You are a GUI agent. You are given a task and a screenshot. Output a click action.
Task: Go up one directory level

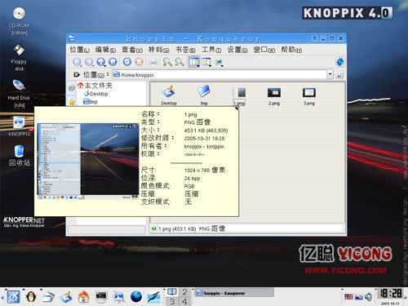pyautogui.click(x=101, y=62)
